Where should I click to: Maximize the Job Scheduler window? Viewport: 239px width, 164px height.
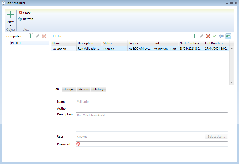point(231,3)
